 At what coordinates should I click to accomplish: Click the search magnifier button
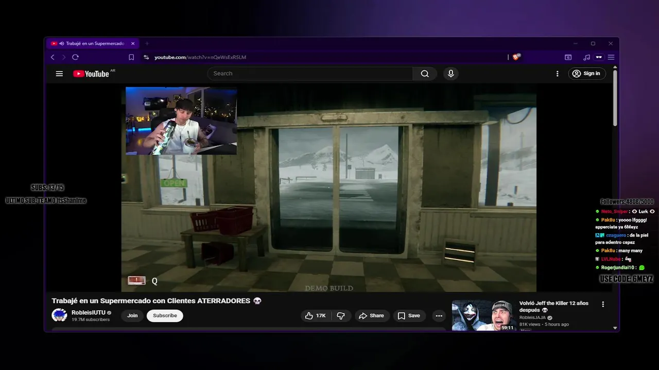pos(425,73)
